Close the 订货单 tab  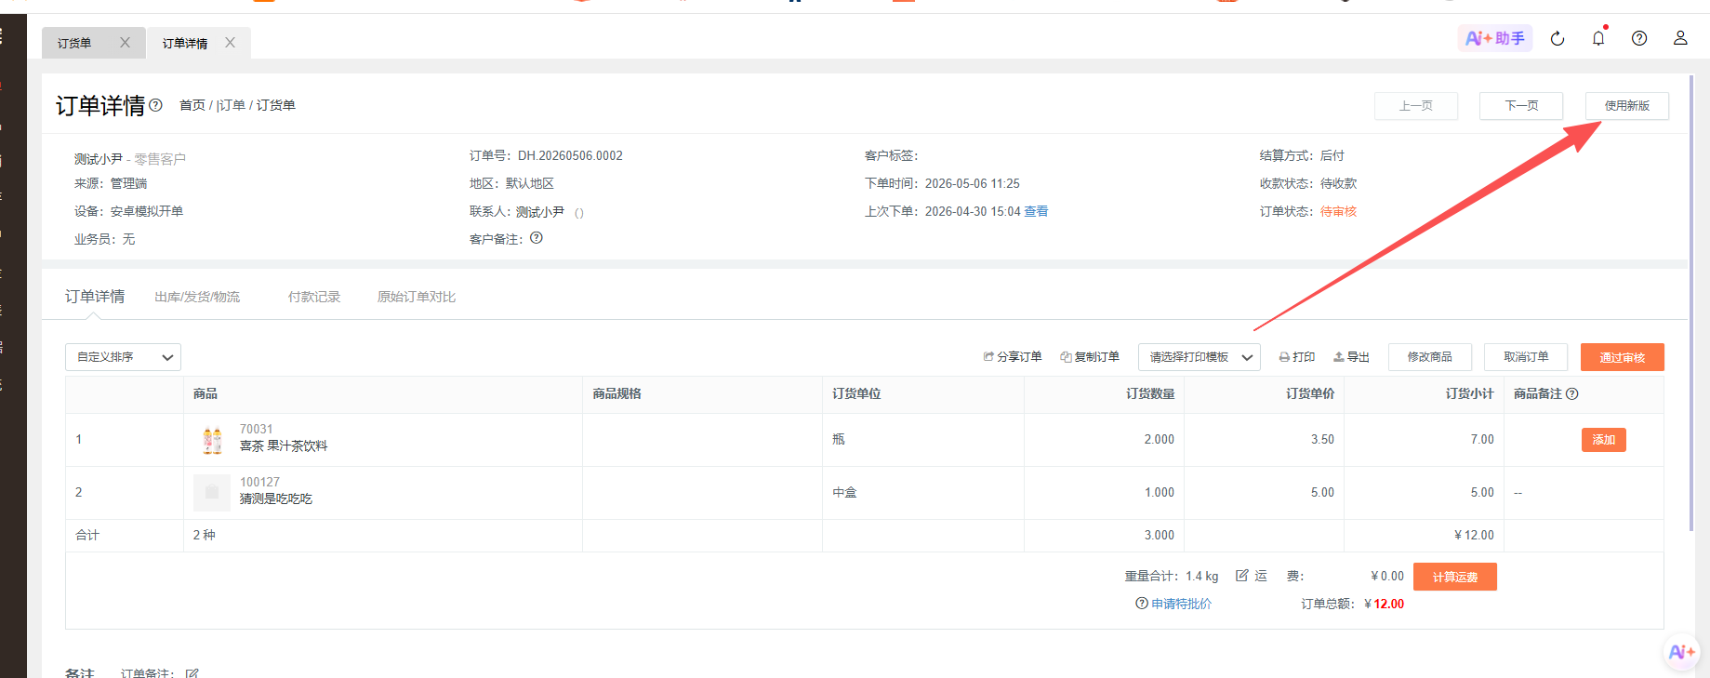click(x=125, y=43)
